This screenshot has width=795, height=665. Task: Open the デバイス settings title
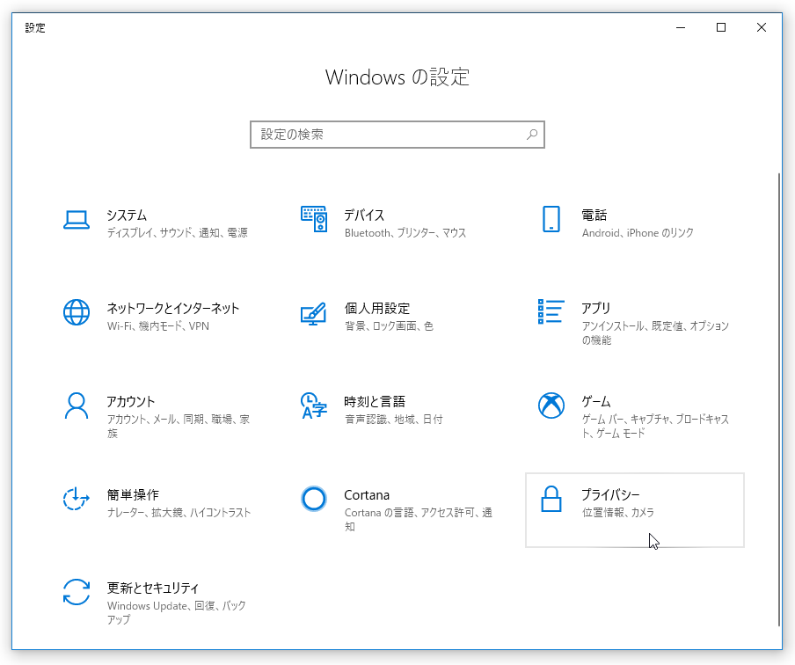(364, 216)
